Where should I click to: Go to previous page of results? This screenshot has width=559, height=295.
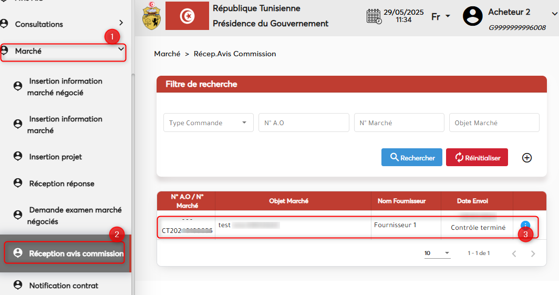click(514, 254)
